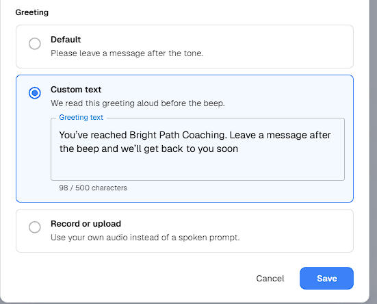Screen dimensions: 377x304
Task: Choose the Record or upload radio button
Action: [35, 227]
